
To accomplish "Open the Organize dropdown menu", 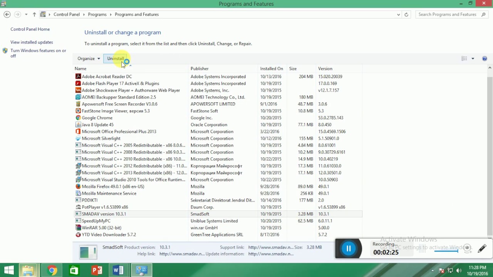I will [89, 58].
